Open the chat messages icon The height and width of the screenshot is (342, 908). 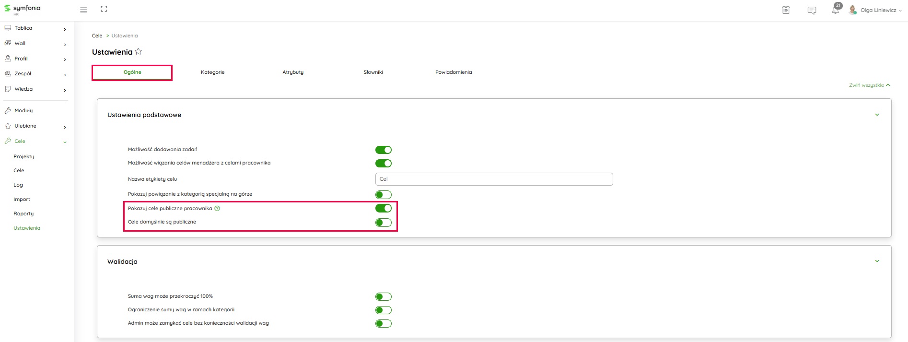click(812, 11)
